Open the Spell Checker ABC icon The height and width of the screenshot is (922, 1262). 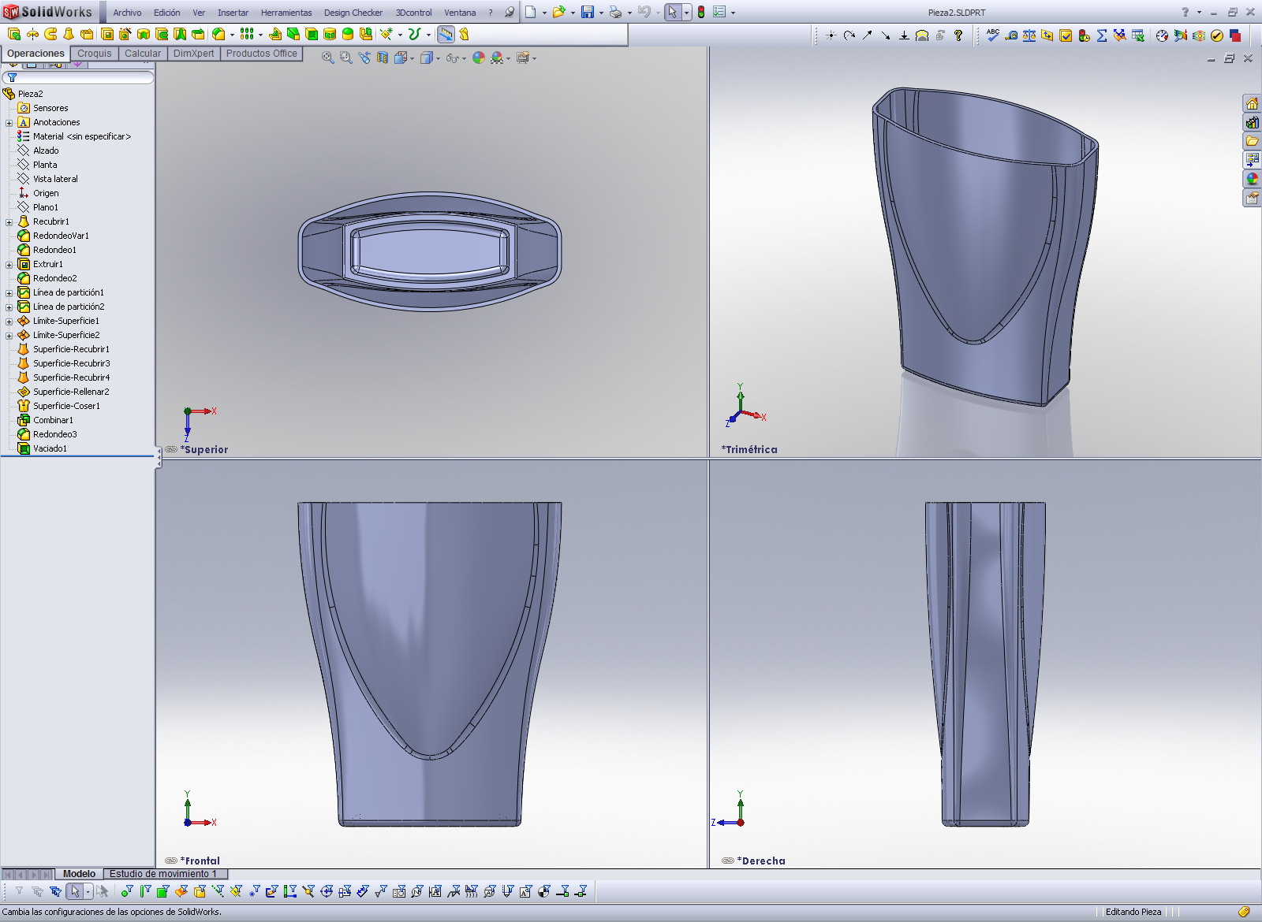(x=993, y=35)
